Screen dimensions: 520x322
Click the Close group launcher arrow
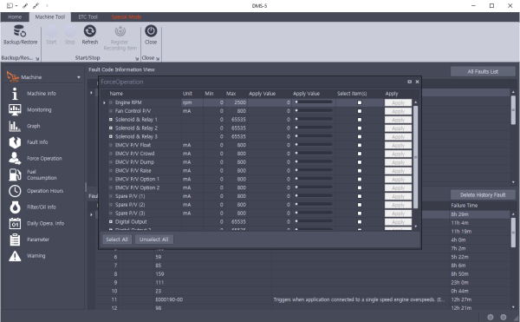pos(158,59)
